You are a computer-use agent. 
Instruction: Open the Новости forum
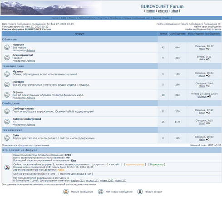tap(18, 44)
